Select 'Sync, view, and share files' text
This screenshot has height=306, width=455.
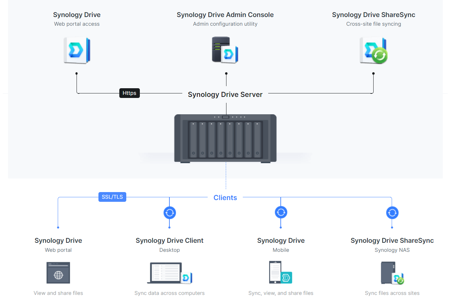(281, 293)
